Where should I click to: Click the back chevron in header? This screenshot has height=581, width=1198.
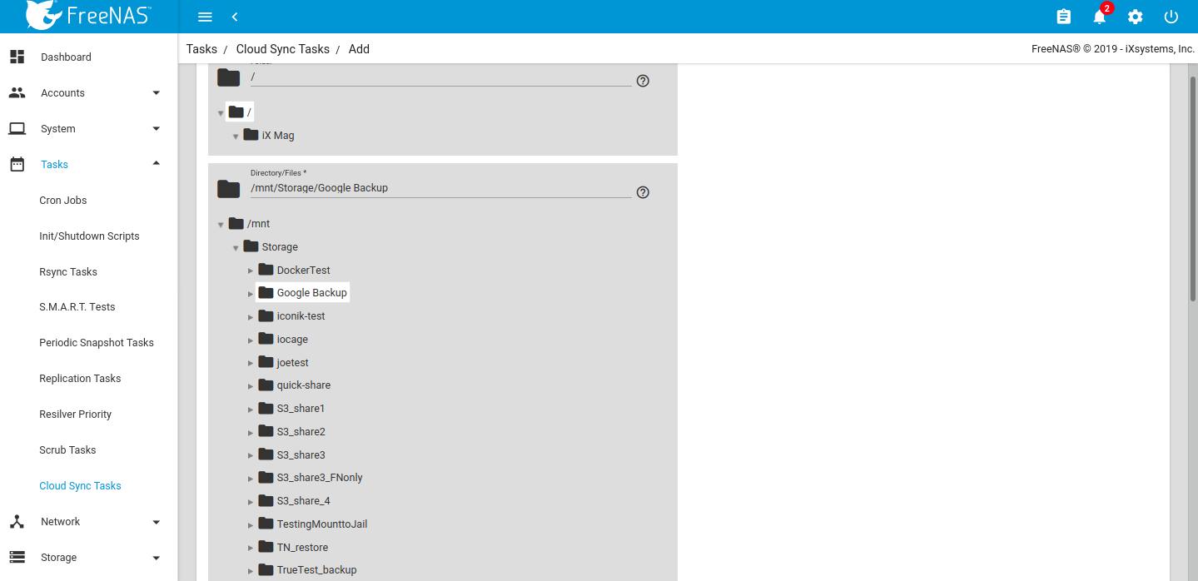tap(235, 17)
